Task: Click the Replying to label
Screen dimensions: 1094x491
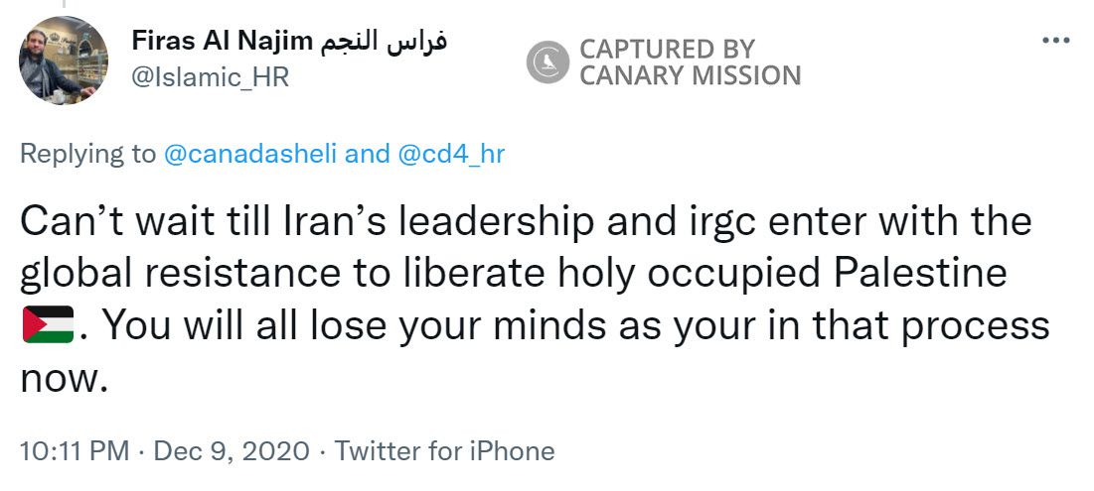Action: pos(87,155)
